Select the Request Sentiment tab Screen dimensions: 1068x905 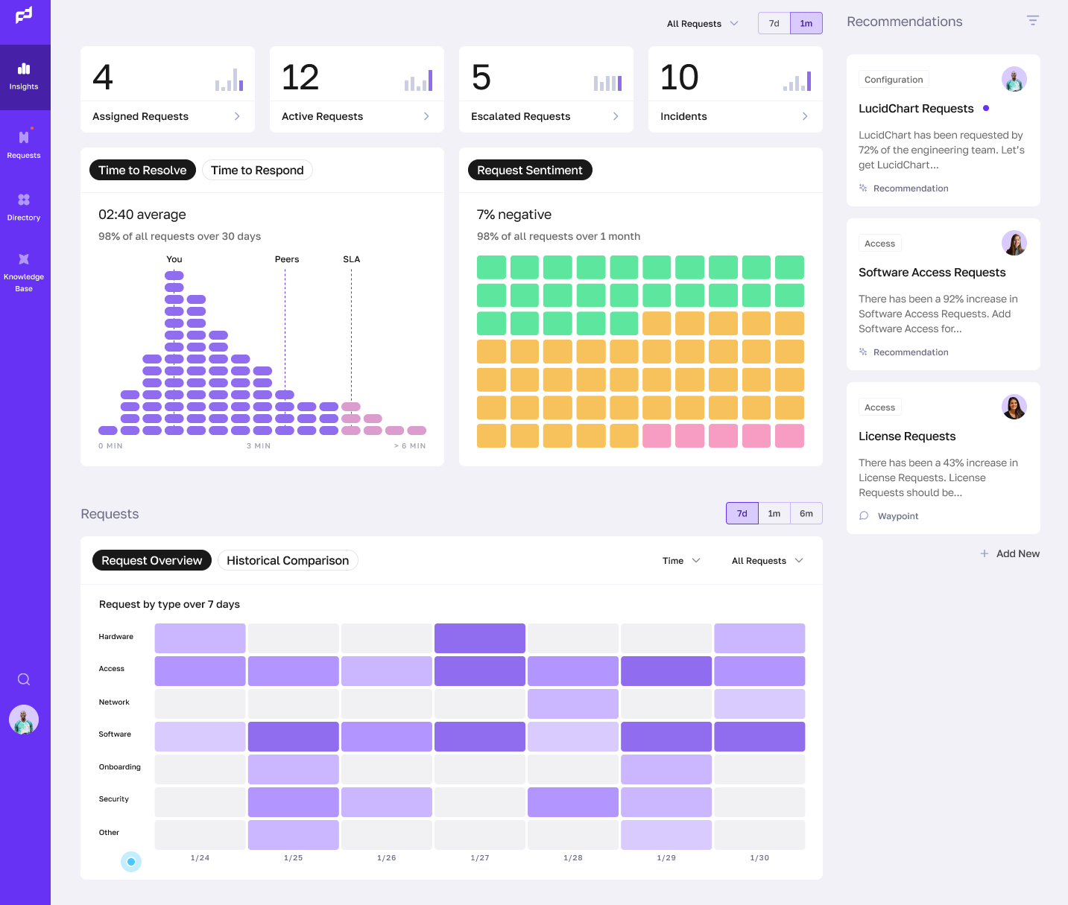[530, 170]
